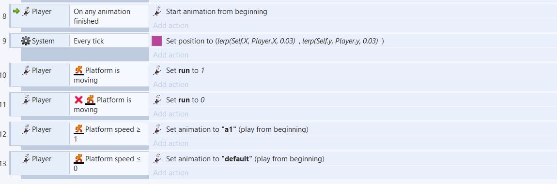
Task: Select the 'On any animation finished' condition
Action: tap(109, 16)
